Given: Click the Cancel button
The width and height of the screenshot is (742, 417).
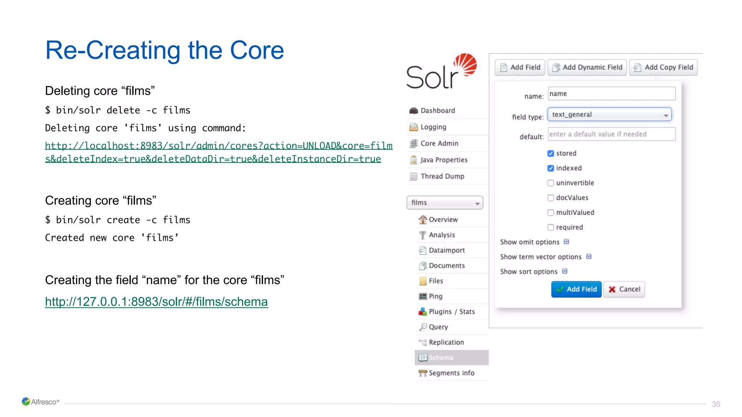Looking at the screenshot, I should 624,289.
